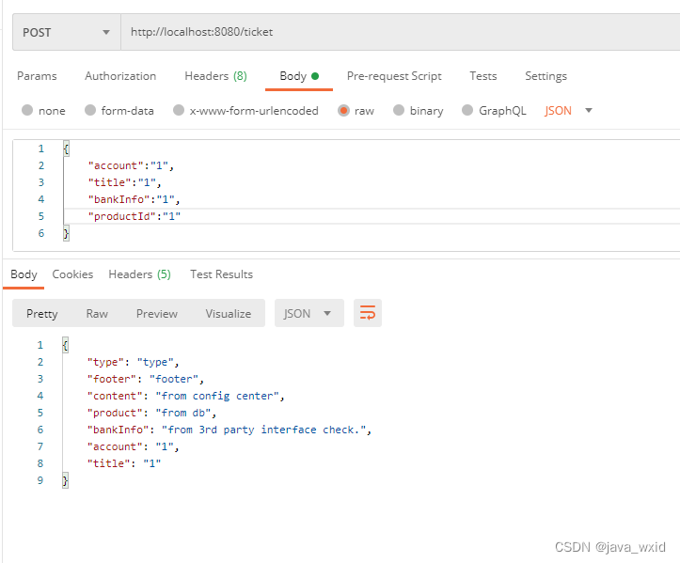Screen dimensions: 680x563
Task: Click the response "type": "type" line
Action: tap(133, 362)
